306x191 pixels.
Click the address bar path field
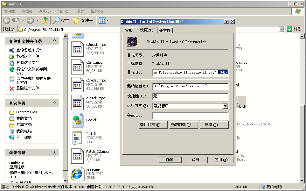coord(68,30)
